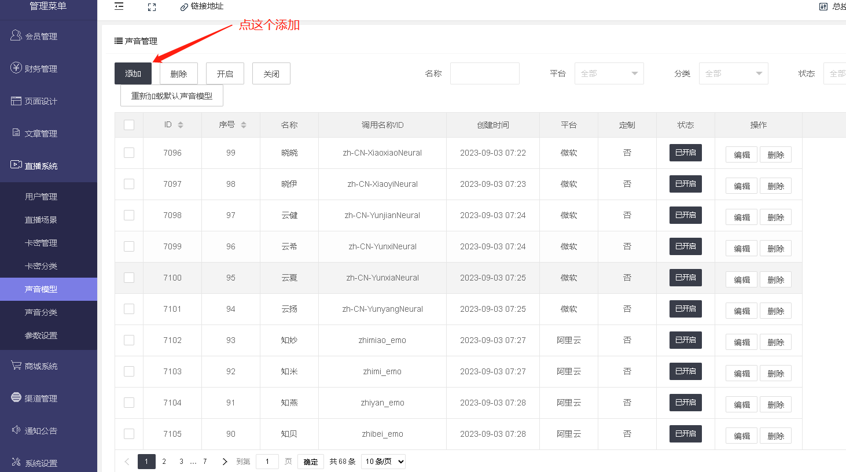Toggle 已开启 status for 云健 row

pyautogui.click(x=686, y=215)
